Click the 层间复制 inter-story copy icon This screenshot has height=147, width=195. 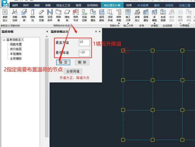[102, 15]
